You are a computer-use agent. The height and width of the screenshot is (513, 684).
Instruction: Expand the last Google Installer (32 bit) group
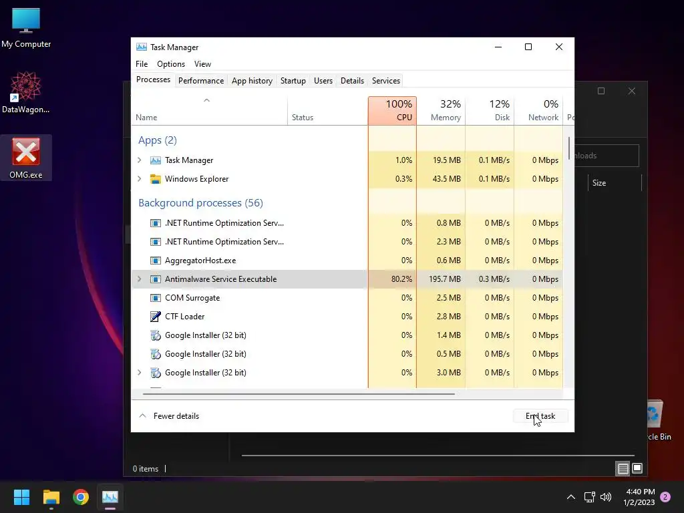[140, 373]
